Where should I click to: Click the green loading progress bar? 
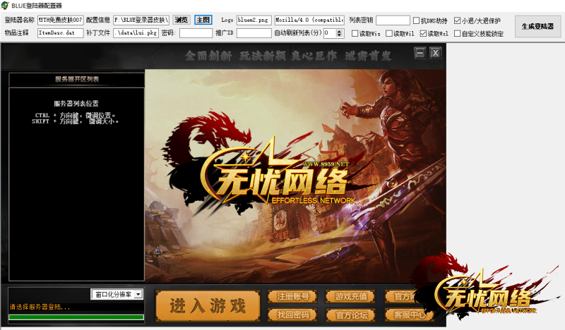pyautogui.click(x=76, y=317)
